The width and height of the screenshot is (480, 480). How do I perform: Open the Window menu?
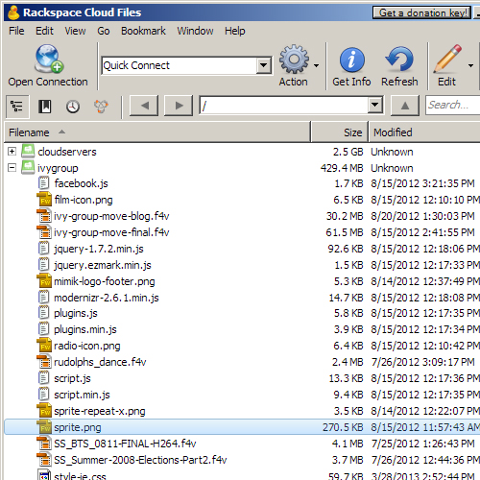[195, 31]
